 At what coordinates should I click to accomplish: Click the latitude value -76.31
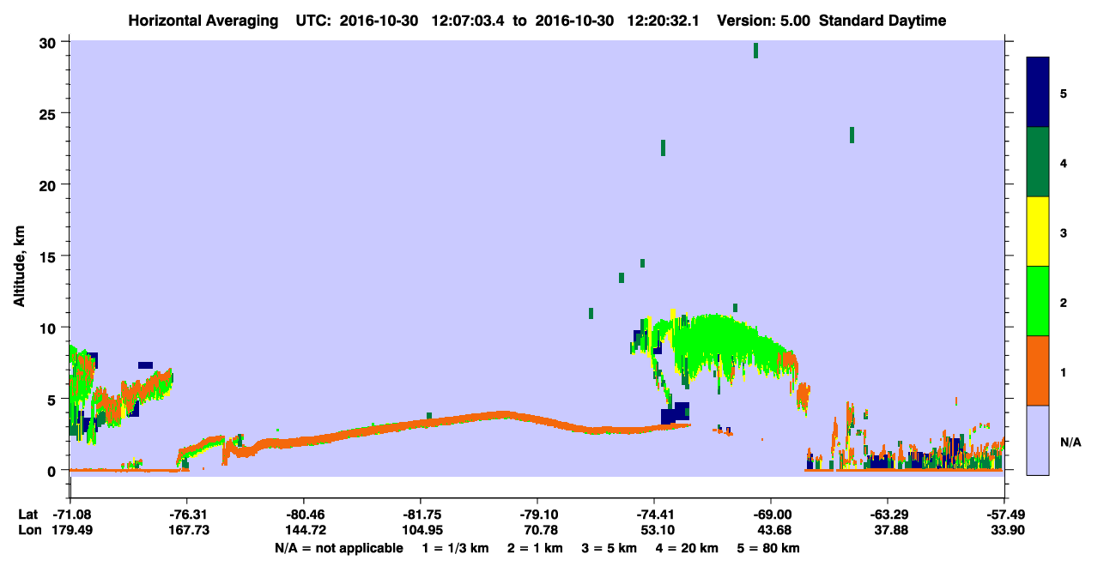coord(187,515)
